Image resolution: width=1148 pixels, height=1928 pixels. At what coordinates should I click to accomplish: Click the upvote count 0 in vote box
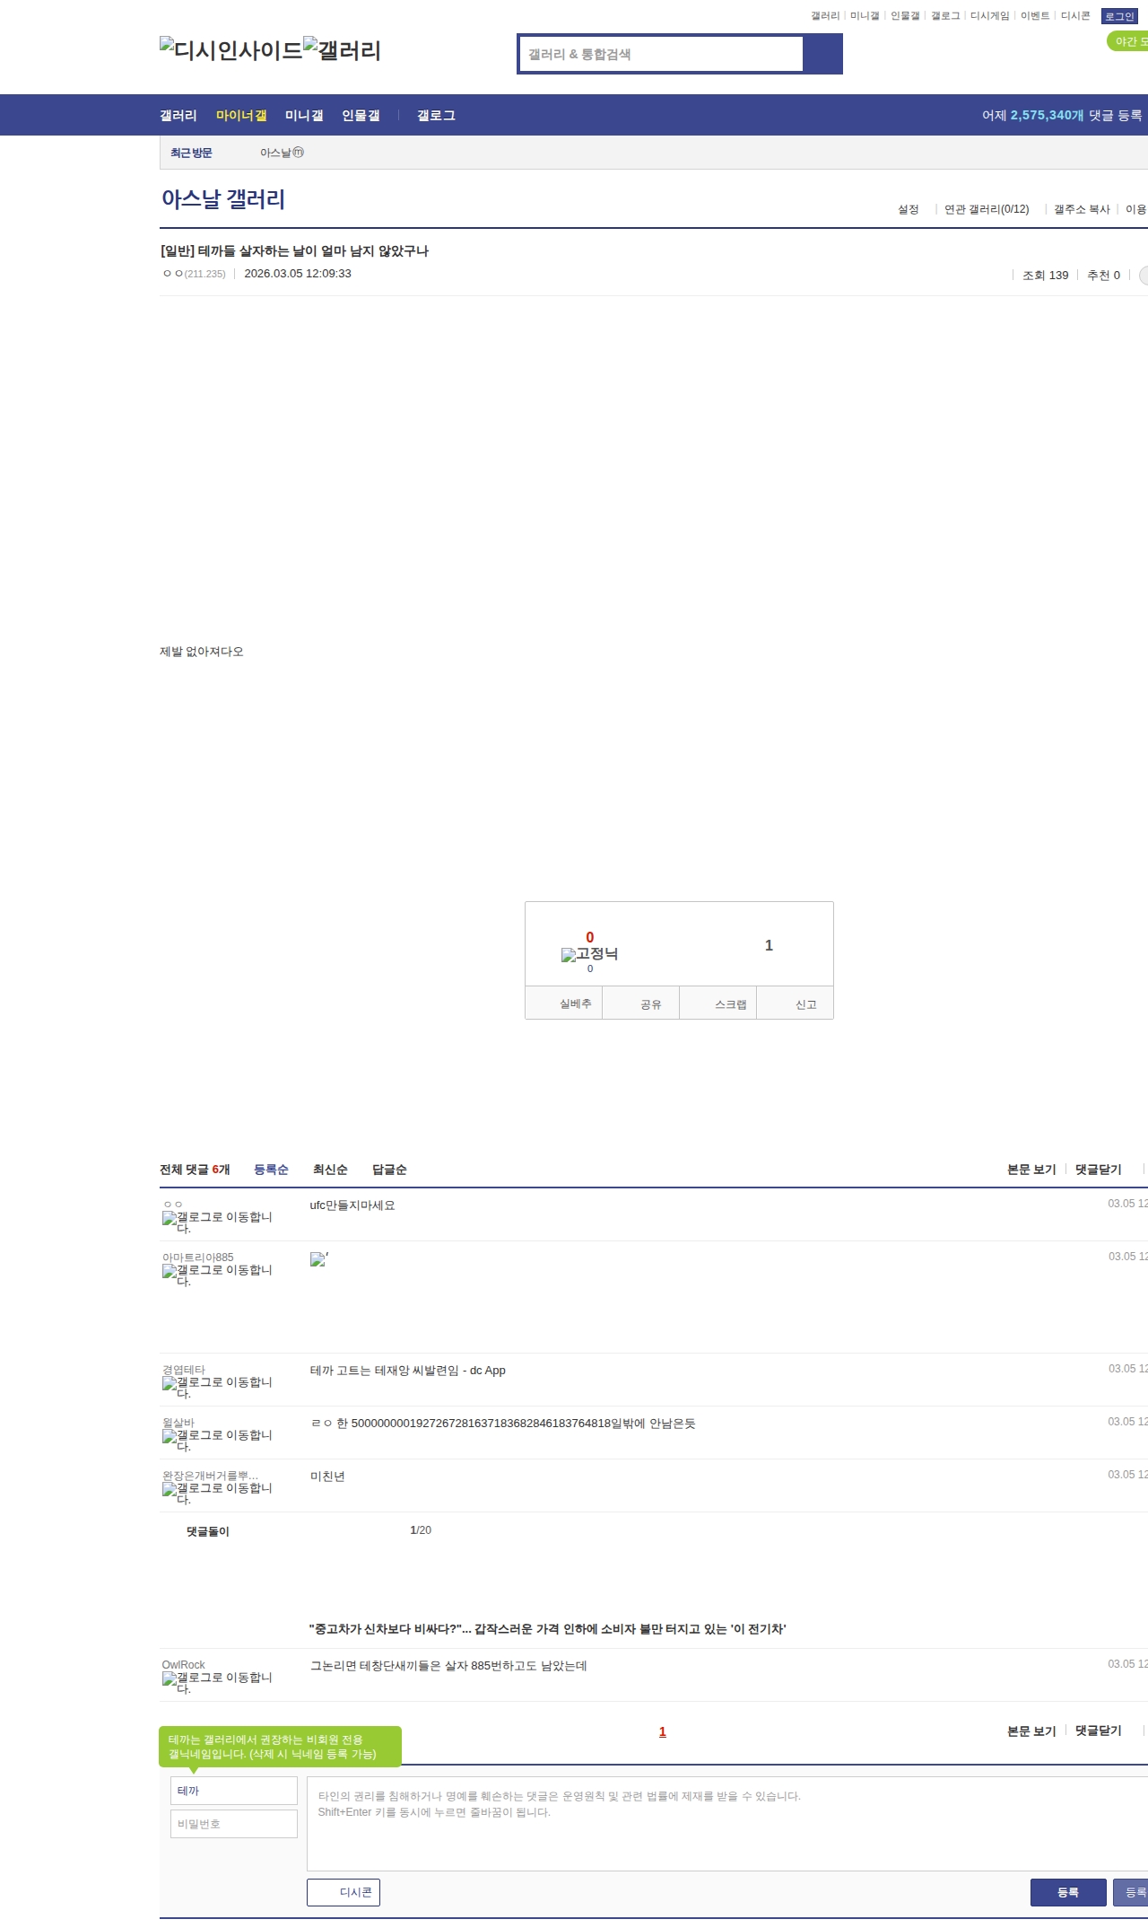click(590, 937)
